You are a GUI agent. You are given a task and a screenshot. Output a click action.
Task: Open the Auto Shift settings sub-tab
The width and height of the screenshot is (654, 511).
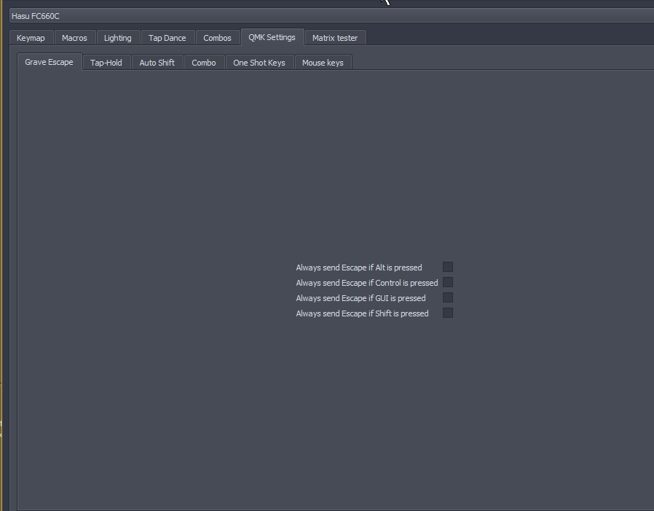(157, 63)
